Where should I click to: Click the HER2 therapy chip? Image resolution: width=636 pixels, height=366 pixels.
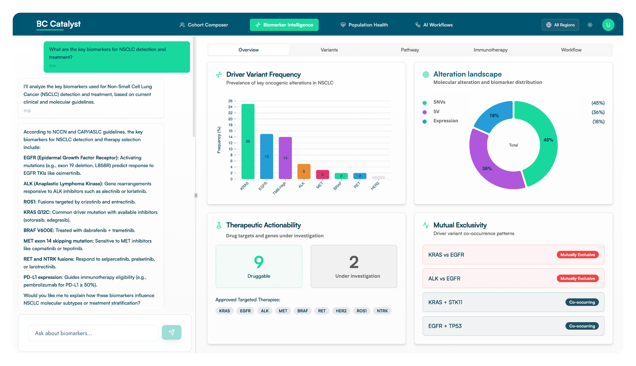pos(341,311)
